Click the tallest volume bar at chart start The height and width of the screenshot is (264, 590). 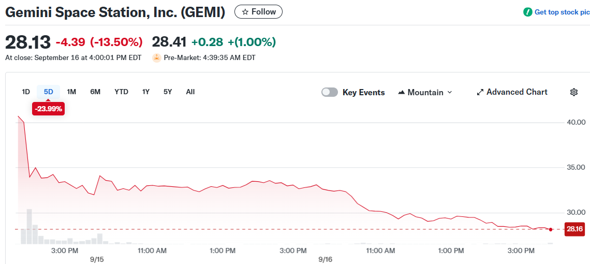[30, 226]
